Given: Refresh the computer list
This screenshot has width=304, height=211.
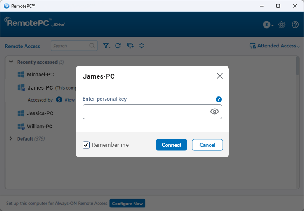Looking at the screenshot, I should [x=118, y=46].
